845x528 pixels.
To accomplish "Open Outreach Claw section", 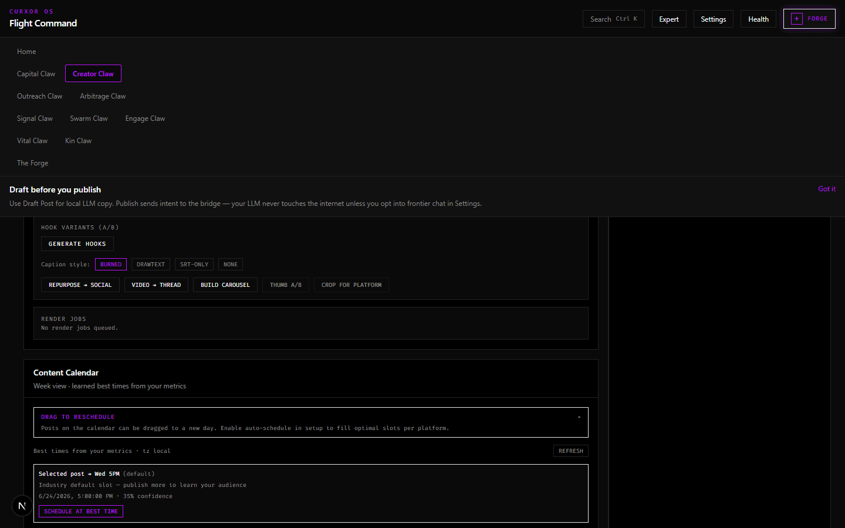I will coord(39,96).
